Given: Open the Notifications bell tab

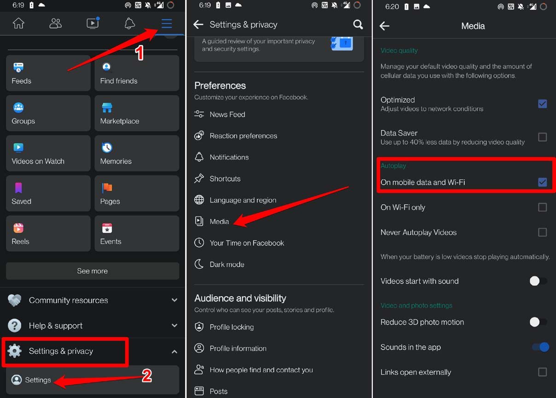Looking at the screenshot, I should pos(130,23).
